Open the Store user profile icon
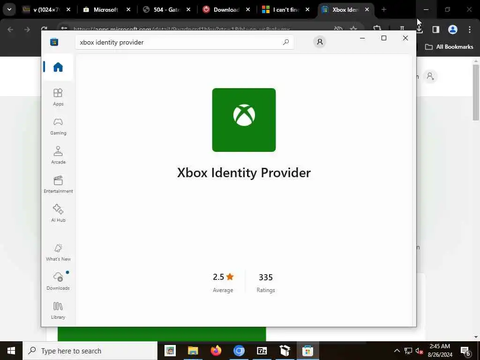The height and width of the screenshot is (360, 480). (x=320, y=42)
